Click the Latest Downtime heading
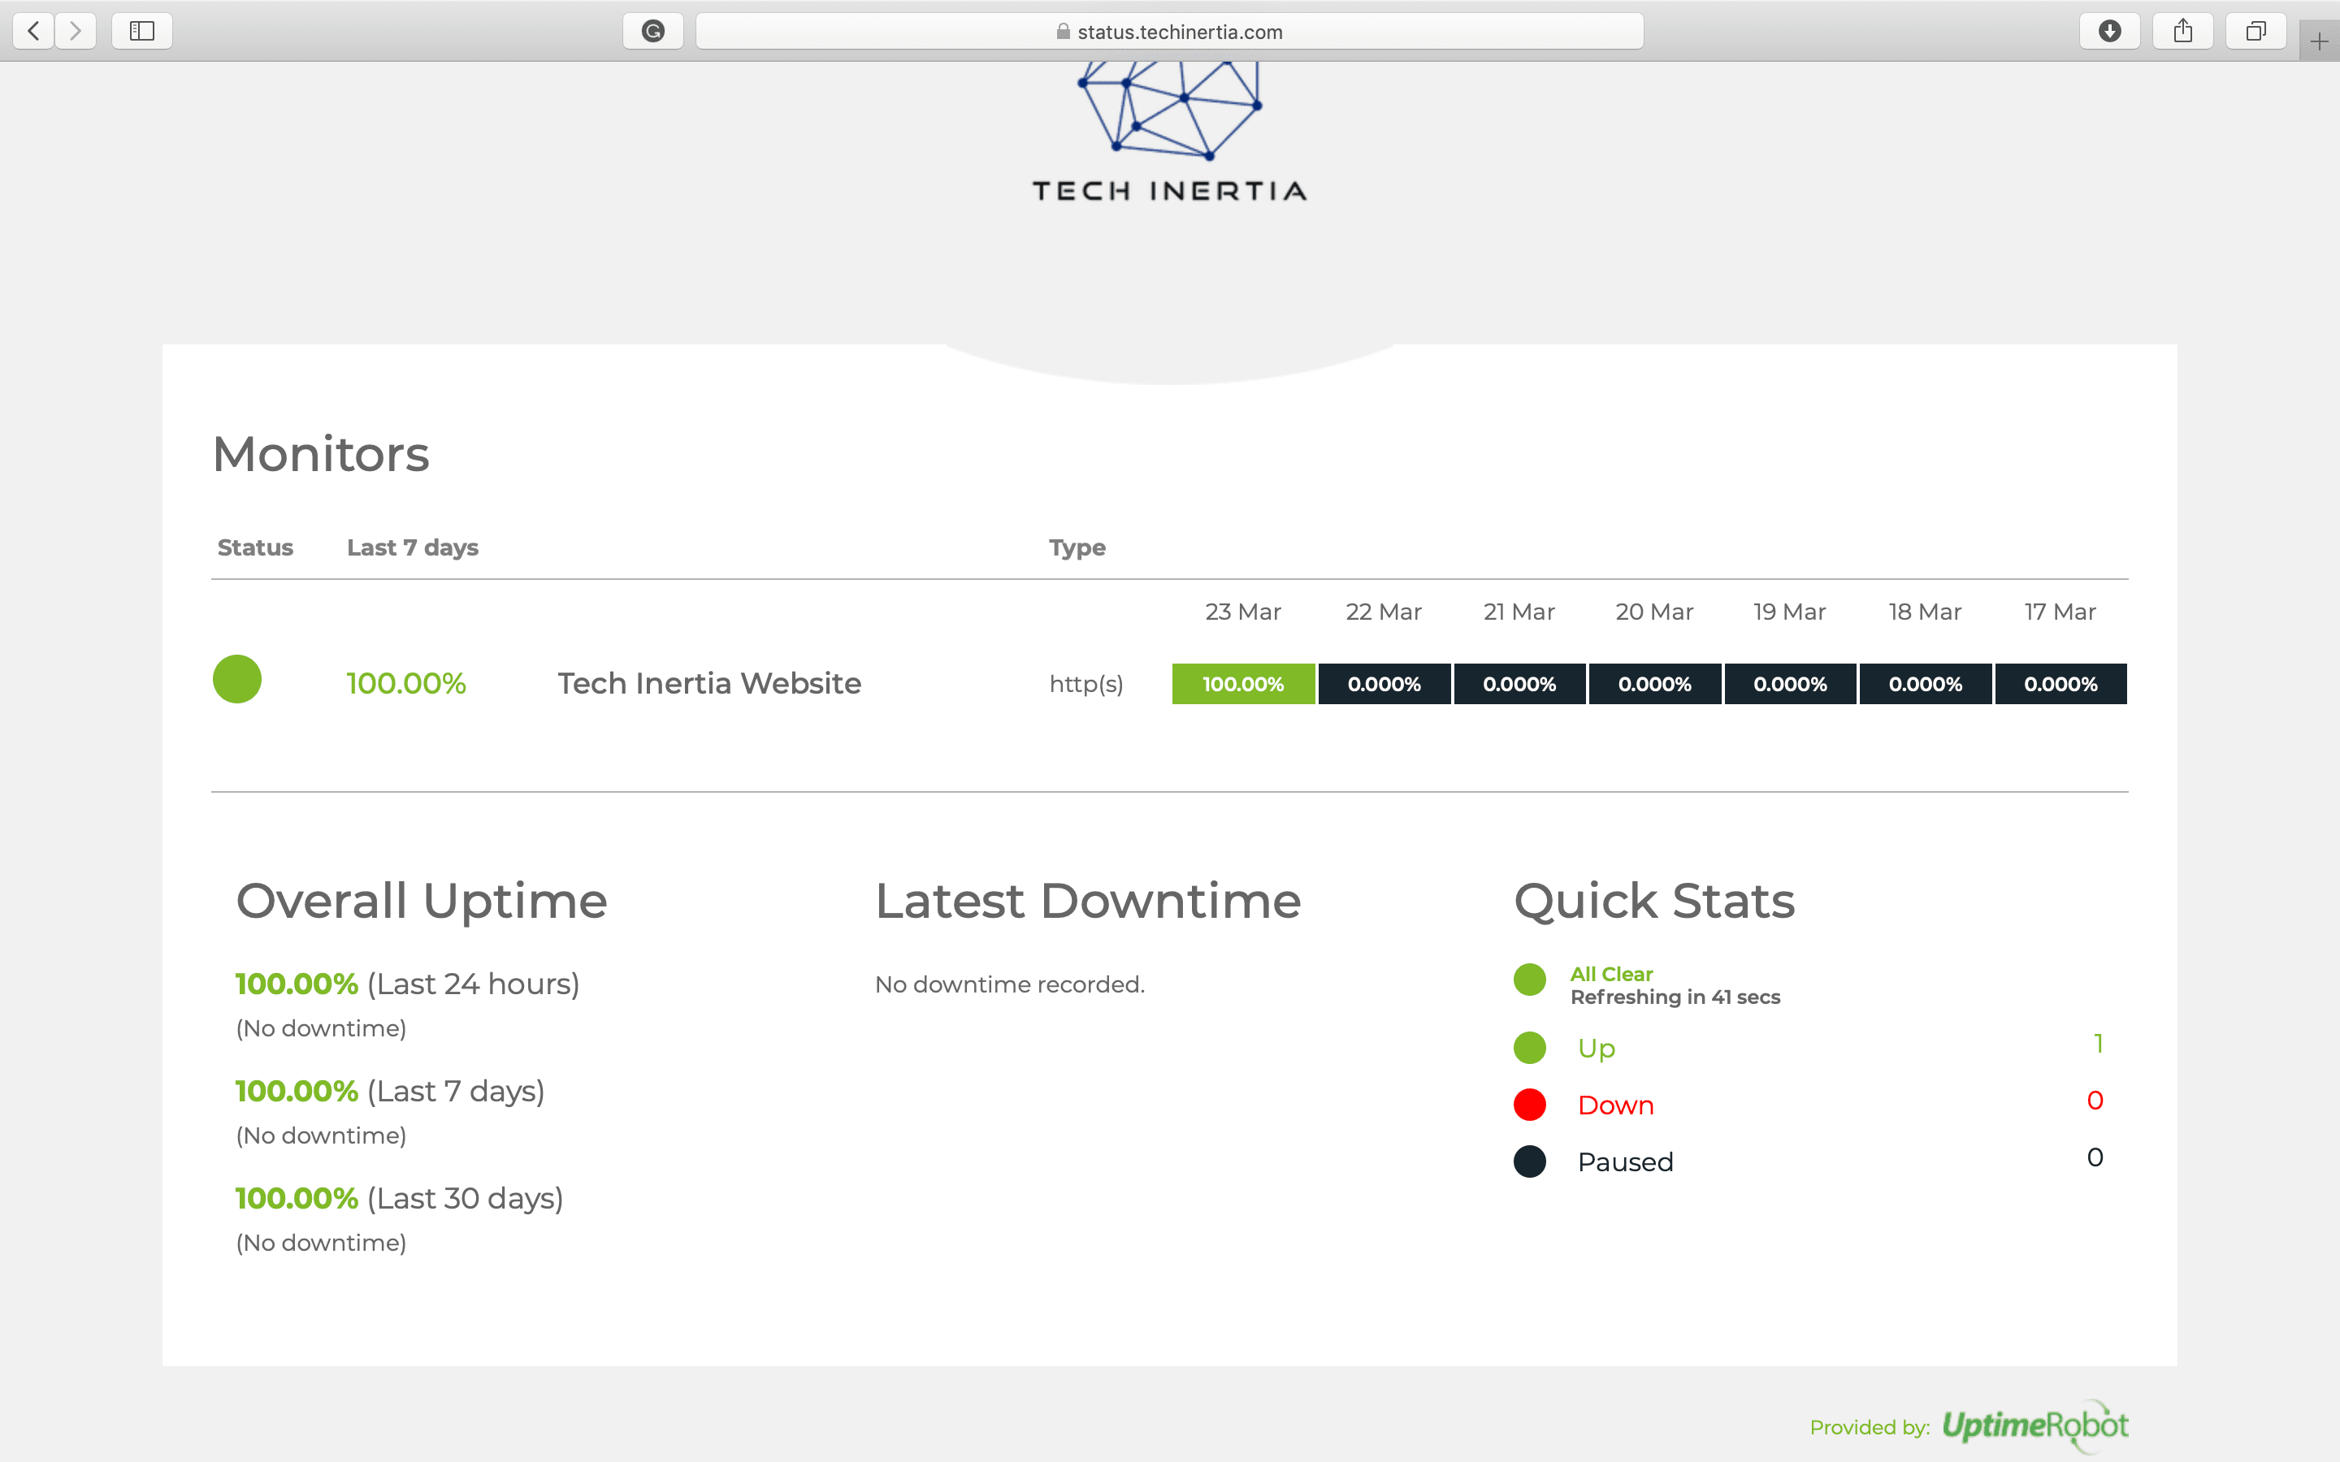 tap(1088, 902)
